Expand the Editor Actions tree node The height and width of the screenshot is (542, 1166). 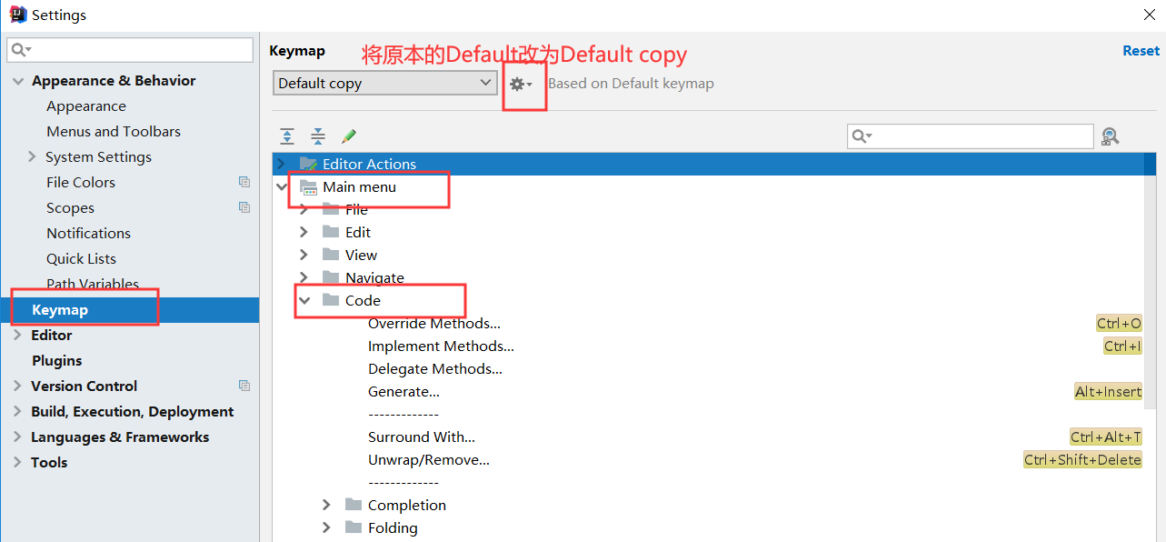tap(282, 164)
